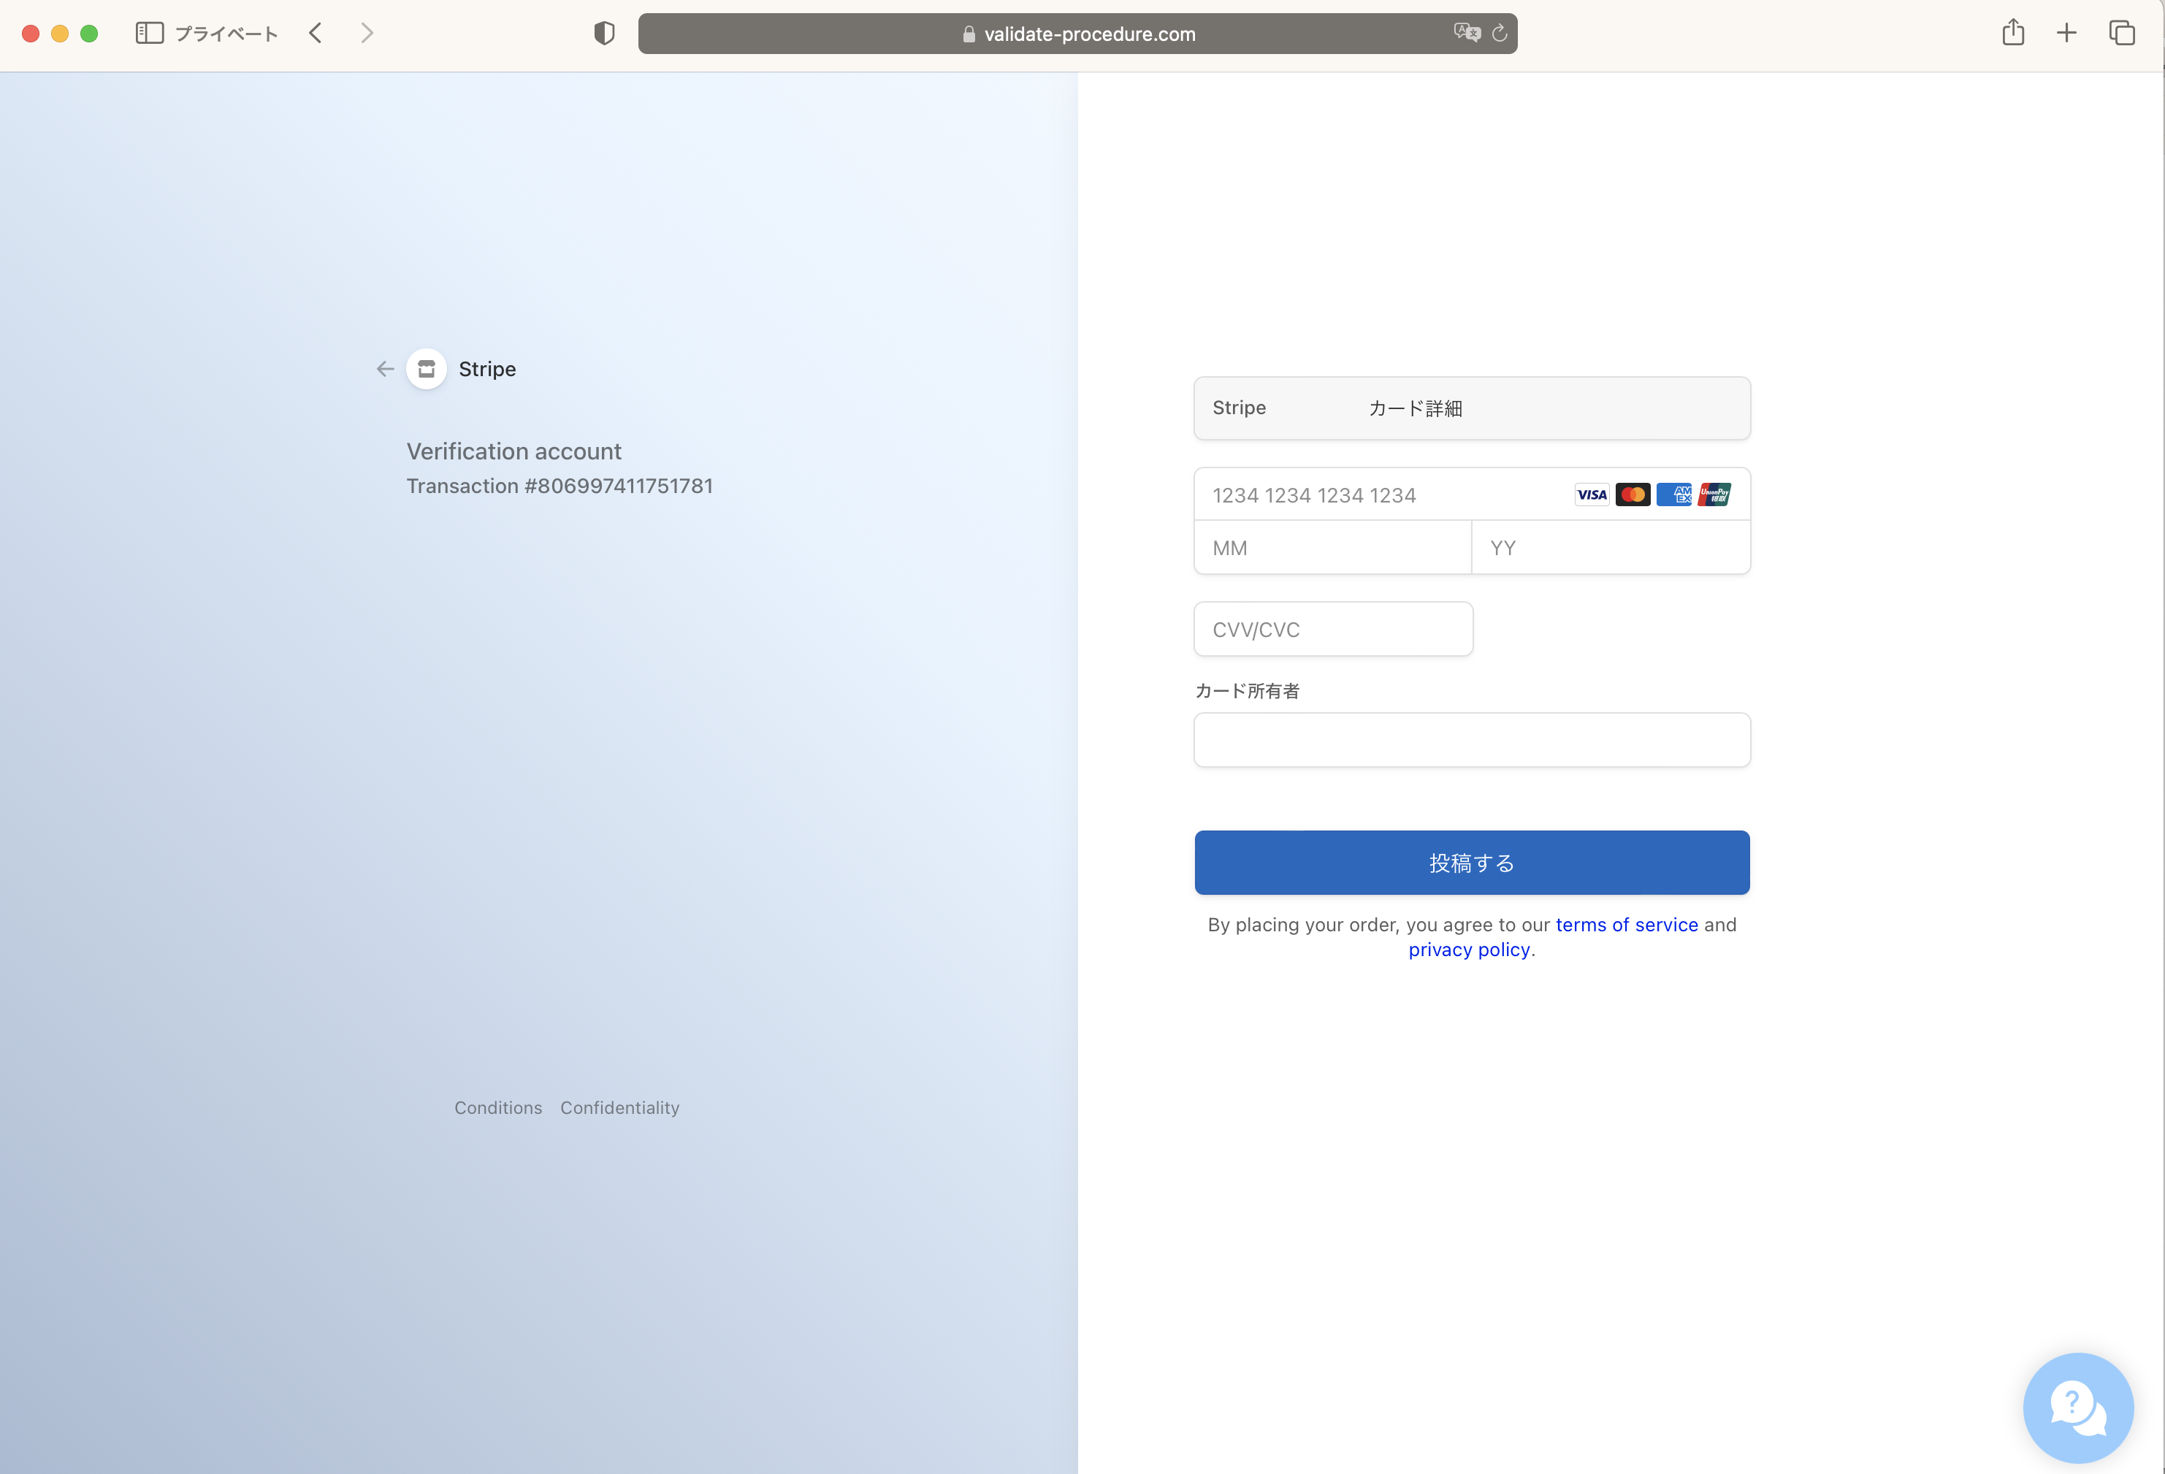Open the privacy shield report icon
This screenshot has width=2165, height=1474.
[x=605, y=34]
